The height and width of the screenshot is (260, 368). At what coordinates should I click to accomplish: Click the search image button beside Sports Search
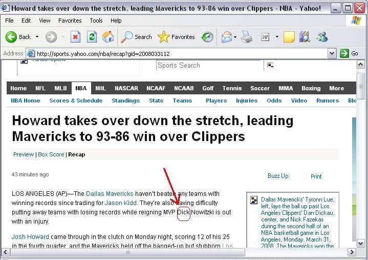point(270,65)
